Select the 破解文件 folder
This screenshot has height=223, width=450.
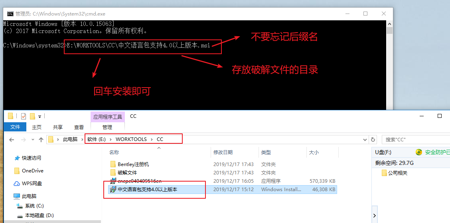click(x=127, y=172)
